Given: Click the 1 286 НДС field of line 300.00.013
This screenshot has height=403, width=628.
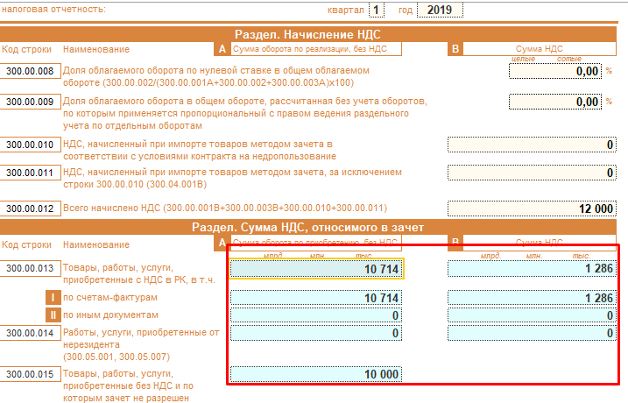Looking at the screenshot, I should click(x=532, y=269).
